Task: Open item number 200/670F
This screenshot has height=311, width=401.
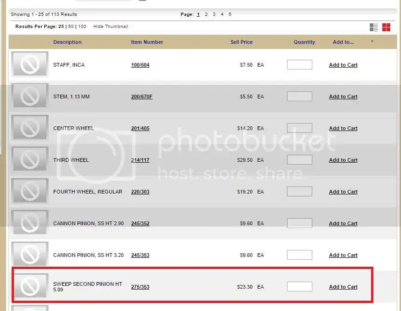Action: coord(141,97)
